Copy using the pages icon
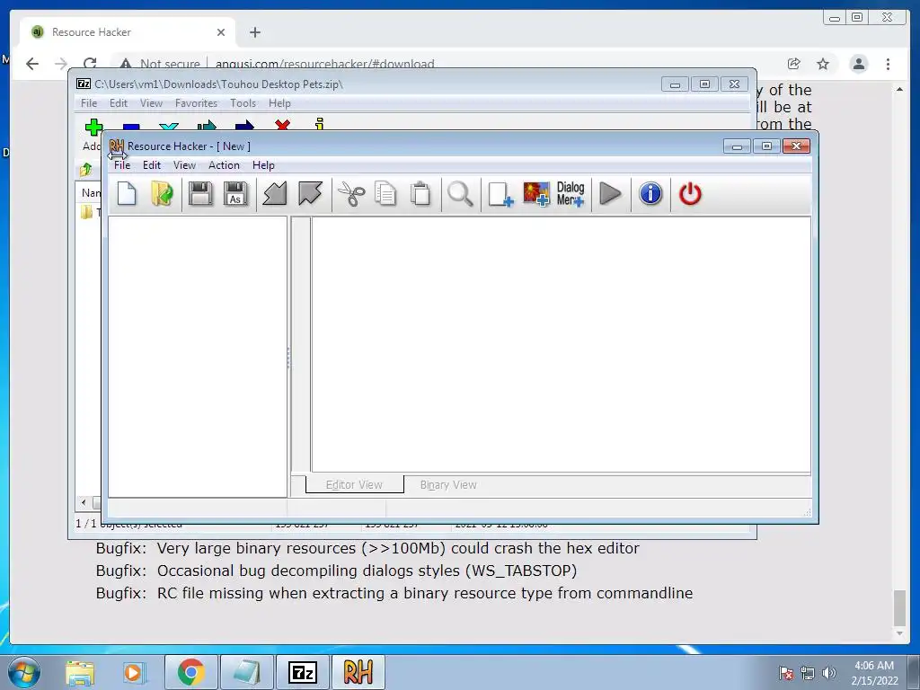This screenshot has height=690, width=920. (385, 194)
